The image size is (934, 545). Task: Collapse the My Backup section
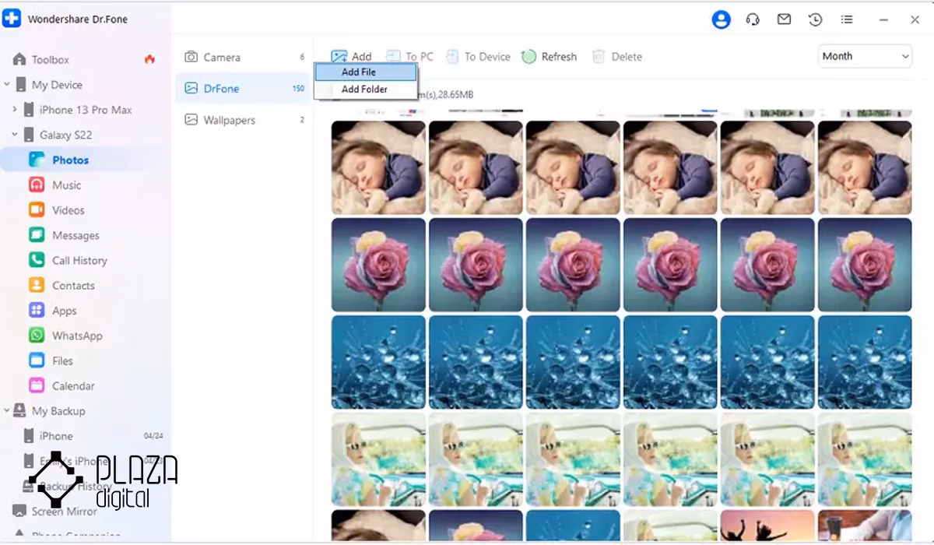click(x=7, y=411)
